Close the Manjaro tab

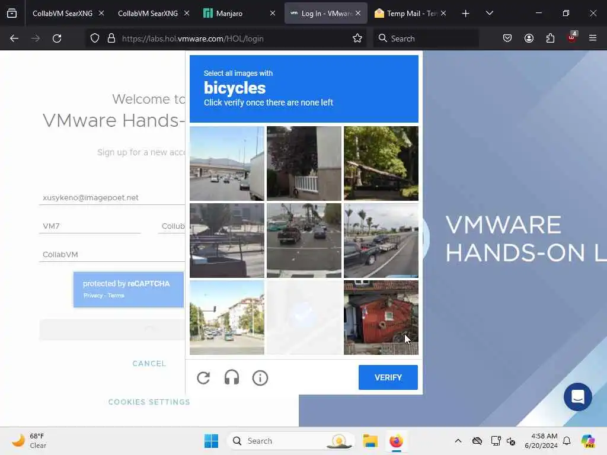pos(273,13)
